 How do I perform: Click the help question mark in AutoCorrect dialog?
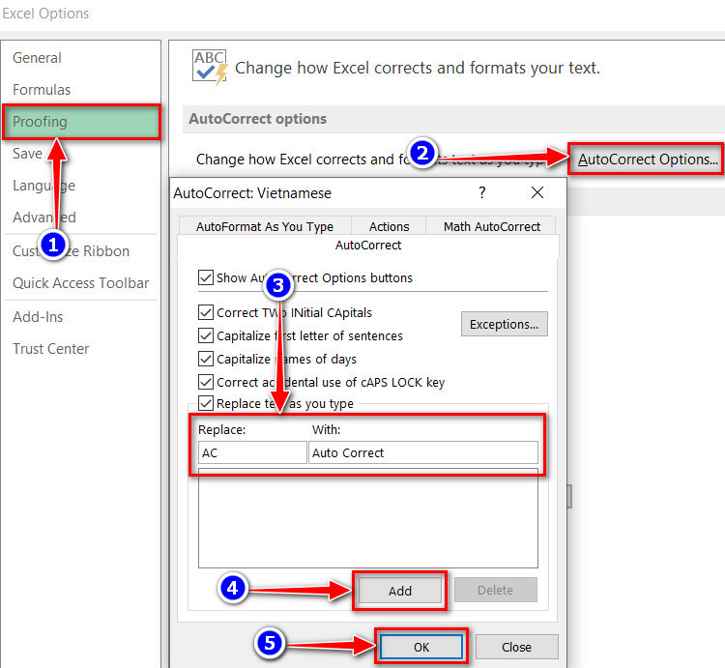(x=481, y=192)
